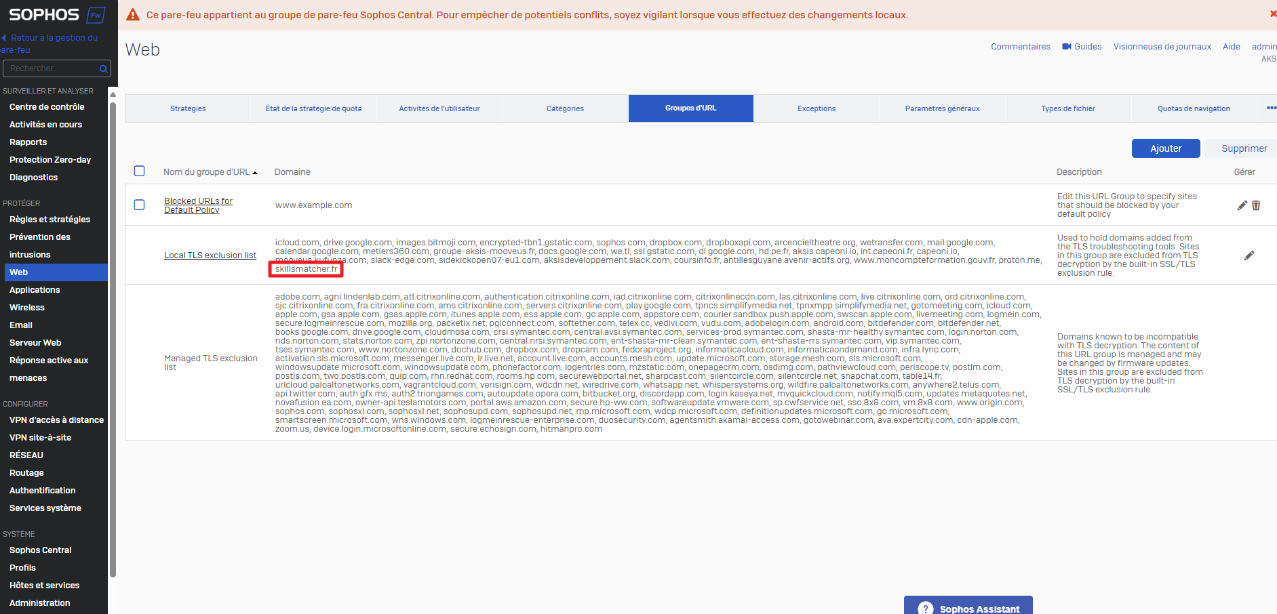This screenshot has width=1277, height=614.
Task: Open Prévention des intrusions in sidebar
Action: point(40,246)
